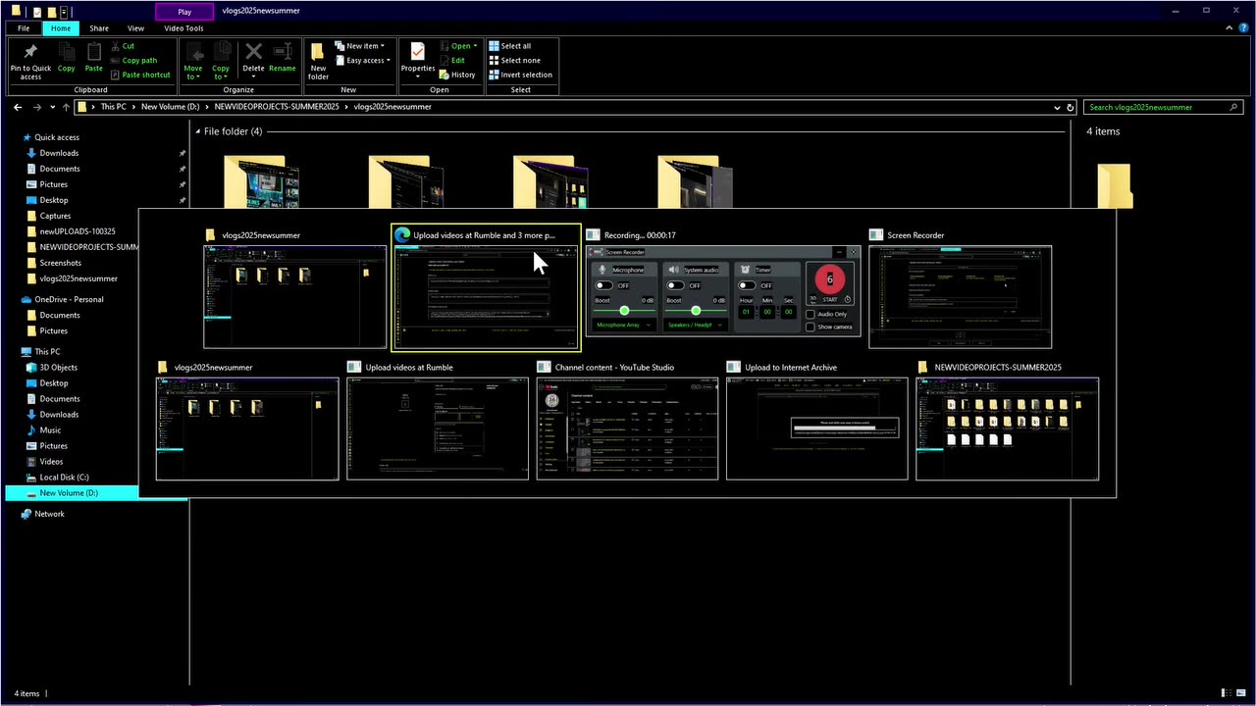This screenshot has width=1256, height=706.
Task: Click the New folder icon in the title bar
Action: [x=51, y=11]
